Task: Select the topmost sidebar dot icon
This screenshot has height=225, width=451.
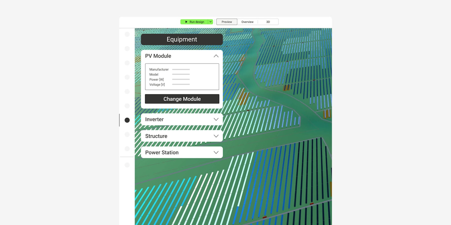Action: 127,34
